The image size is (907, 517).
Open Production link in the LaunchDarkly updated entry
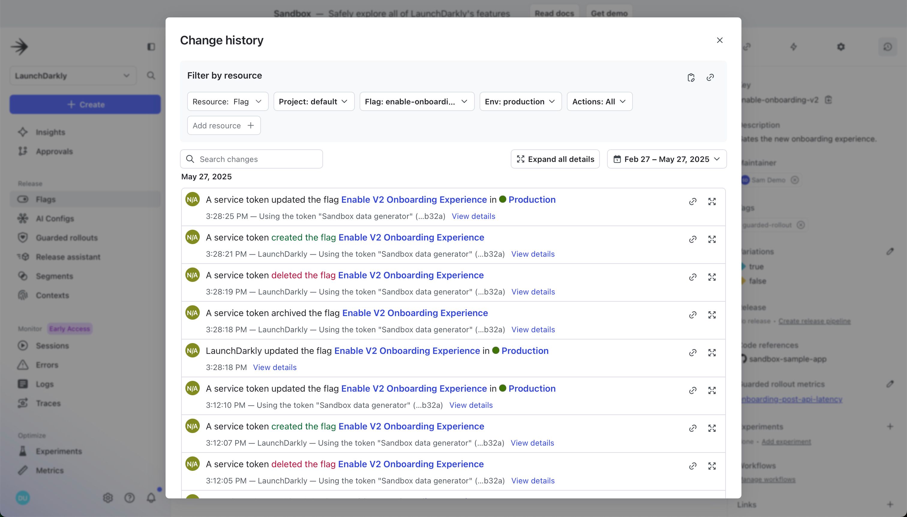click(x=525, y=351)
